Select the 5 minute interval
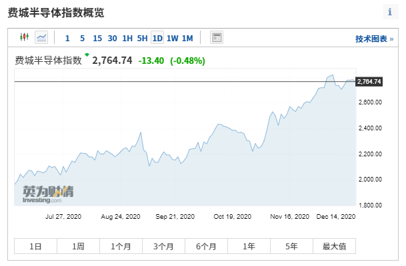This screenshot has width=406, height=266. tap(83, 38)
